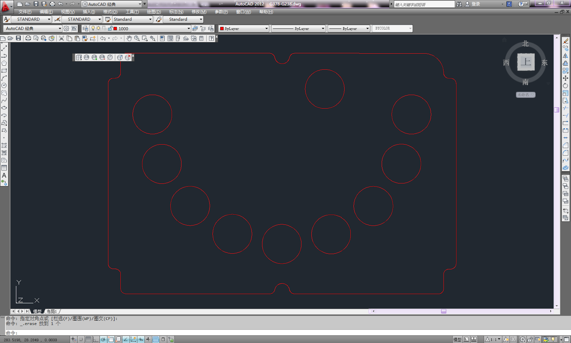Image resolution: width=571 pixels, height=343 pixels.
Task: Expand the ByLayer color dropdown
Action: pos(244,29)
